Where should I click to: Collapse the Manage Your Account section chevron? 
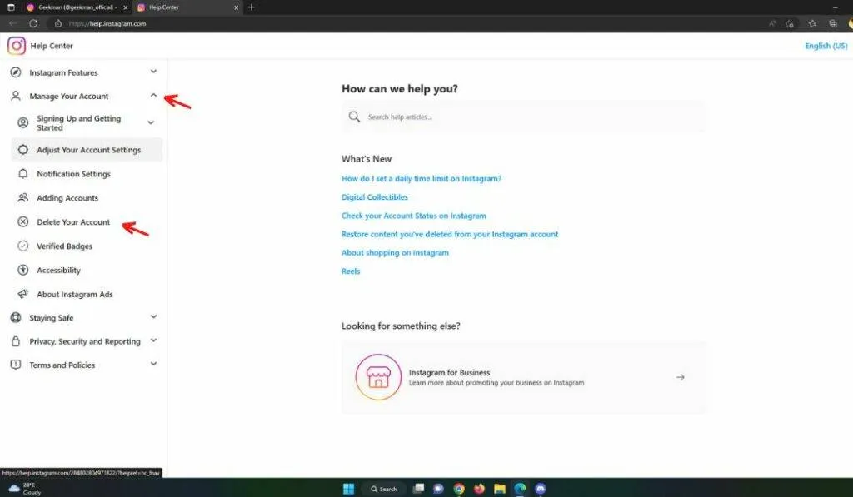tap(153, 95)
